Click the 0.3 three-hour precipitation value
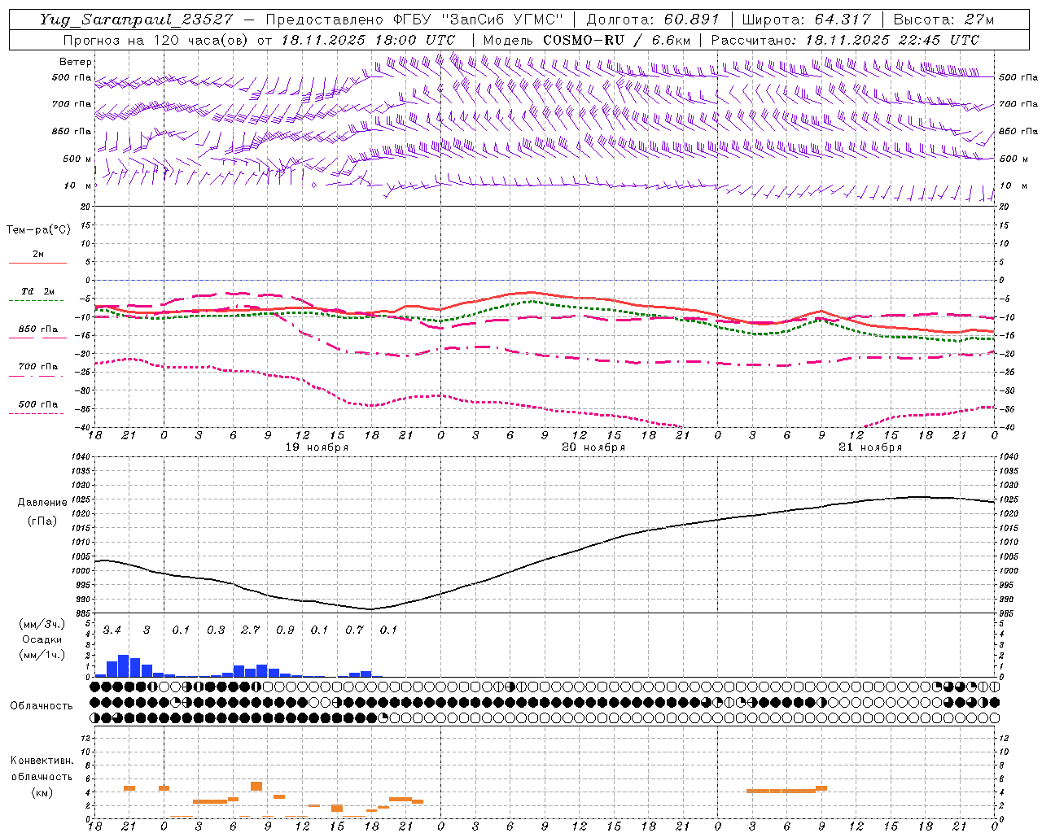The height and width of the screenshot is (833, 1042). pos(216,630)
